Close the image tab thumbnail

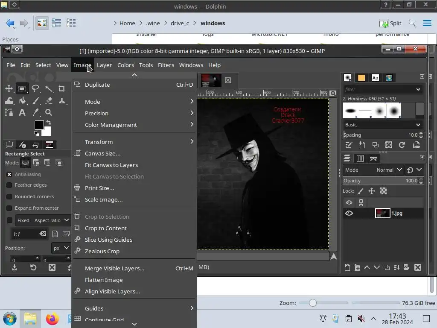[228, 80]
